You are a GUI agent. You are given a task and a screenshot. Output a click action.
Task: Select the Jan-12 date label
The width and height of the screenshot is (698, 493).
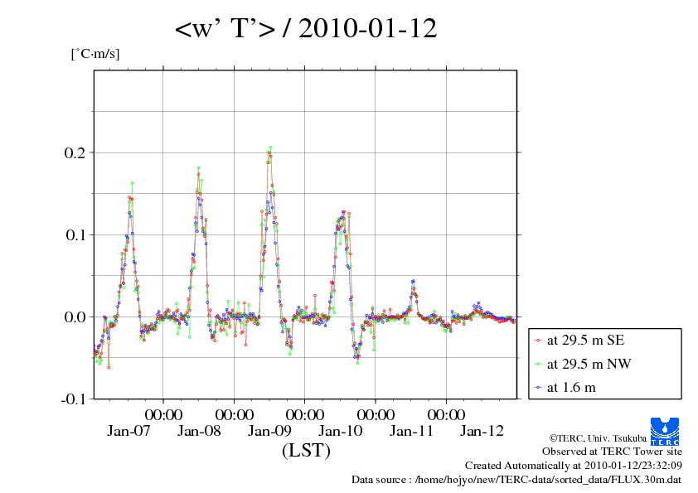coord(482,431)
